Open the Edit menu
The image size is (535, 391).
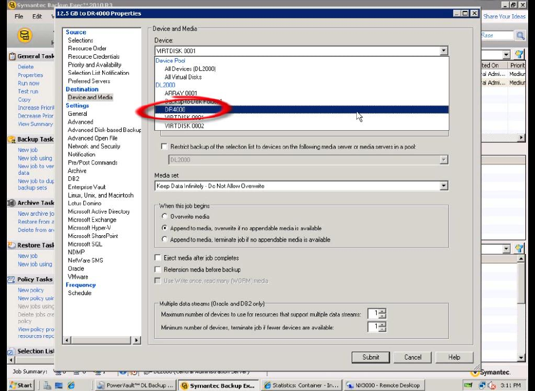(x=37, y=17)
